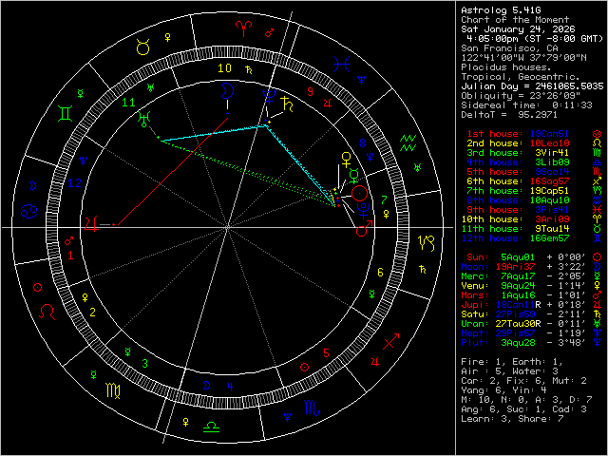
Task: Select the 'Sidereal time: 0:11:33' line
Action: pos(526,105)
